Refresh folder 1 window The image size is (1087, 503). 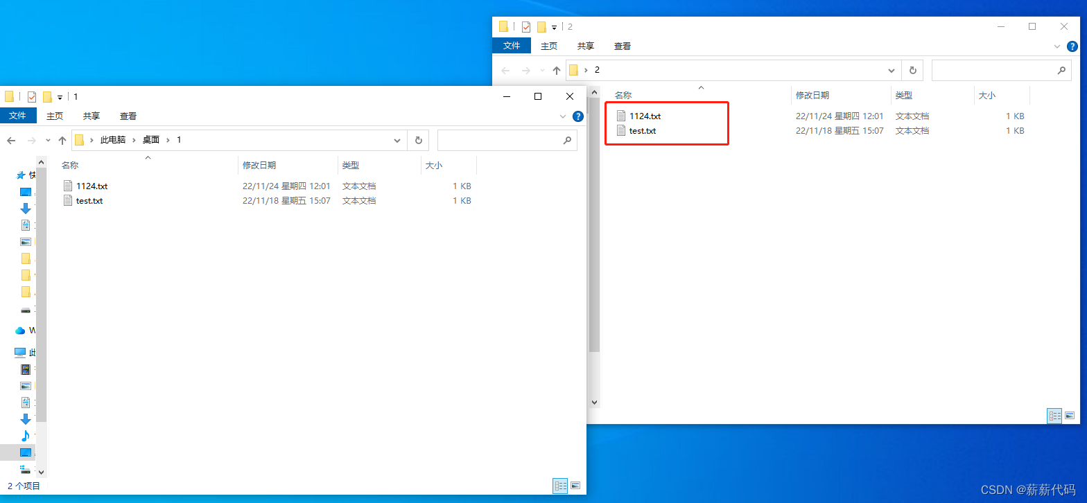[x=418, y=140]
